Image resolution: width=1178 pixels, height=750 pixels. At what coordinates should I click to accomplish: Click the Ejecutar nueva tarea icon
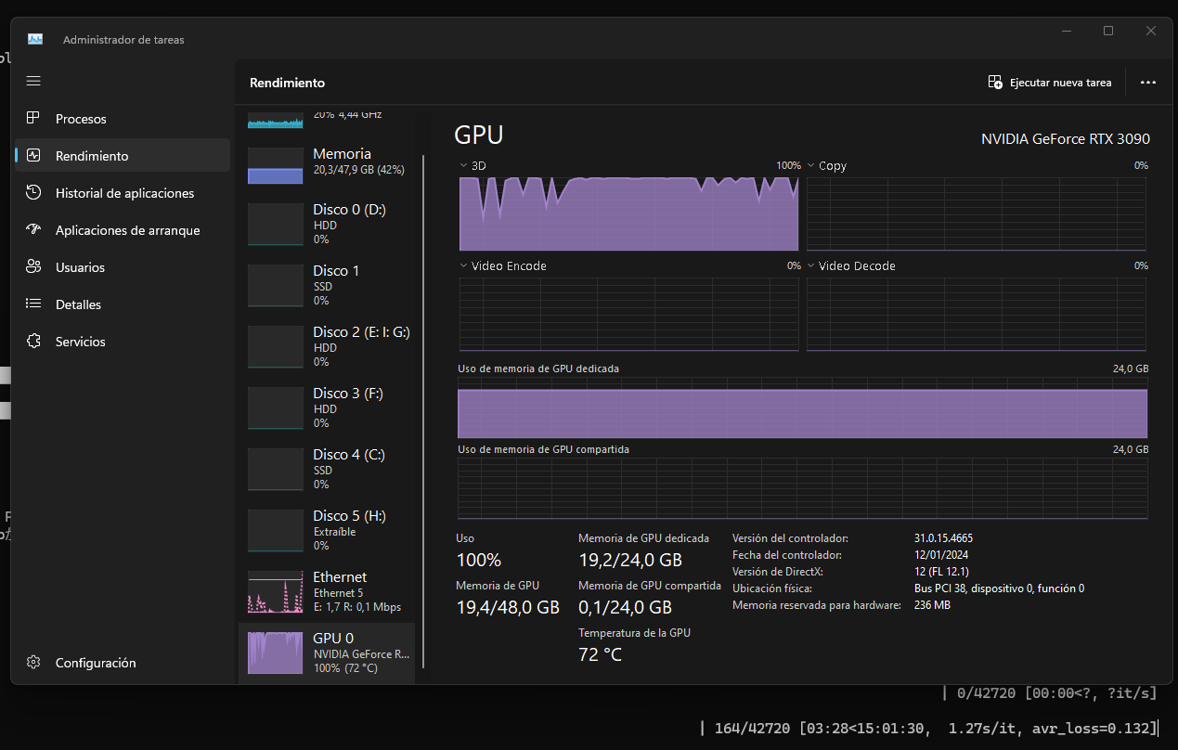[x=995, y=83]
